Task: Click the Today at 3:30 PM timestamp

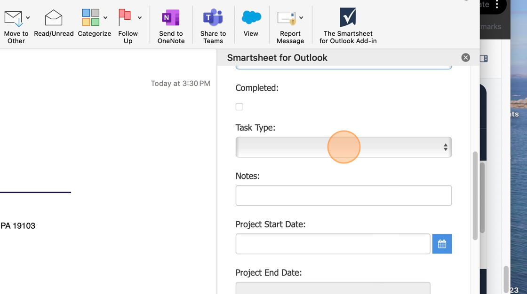Action: point(181,84)
